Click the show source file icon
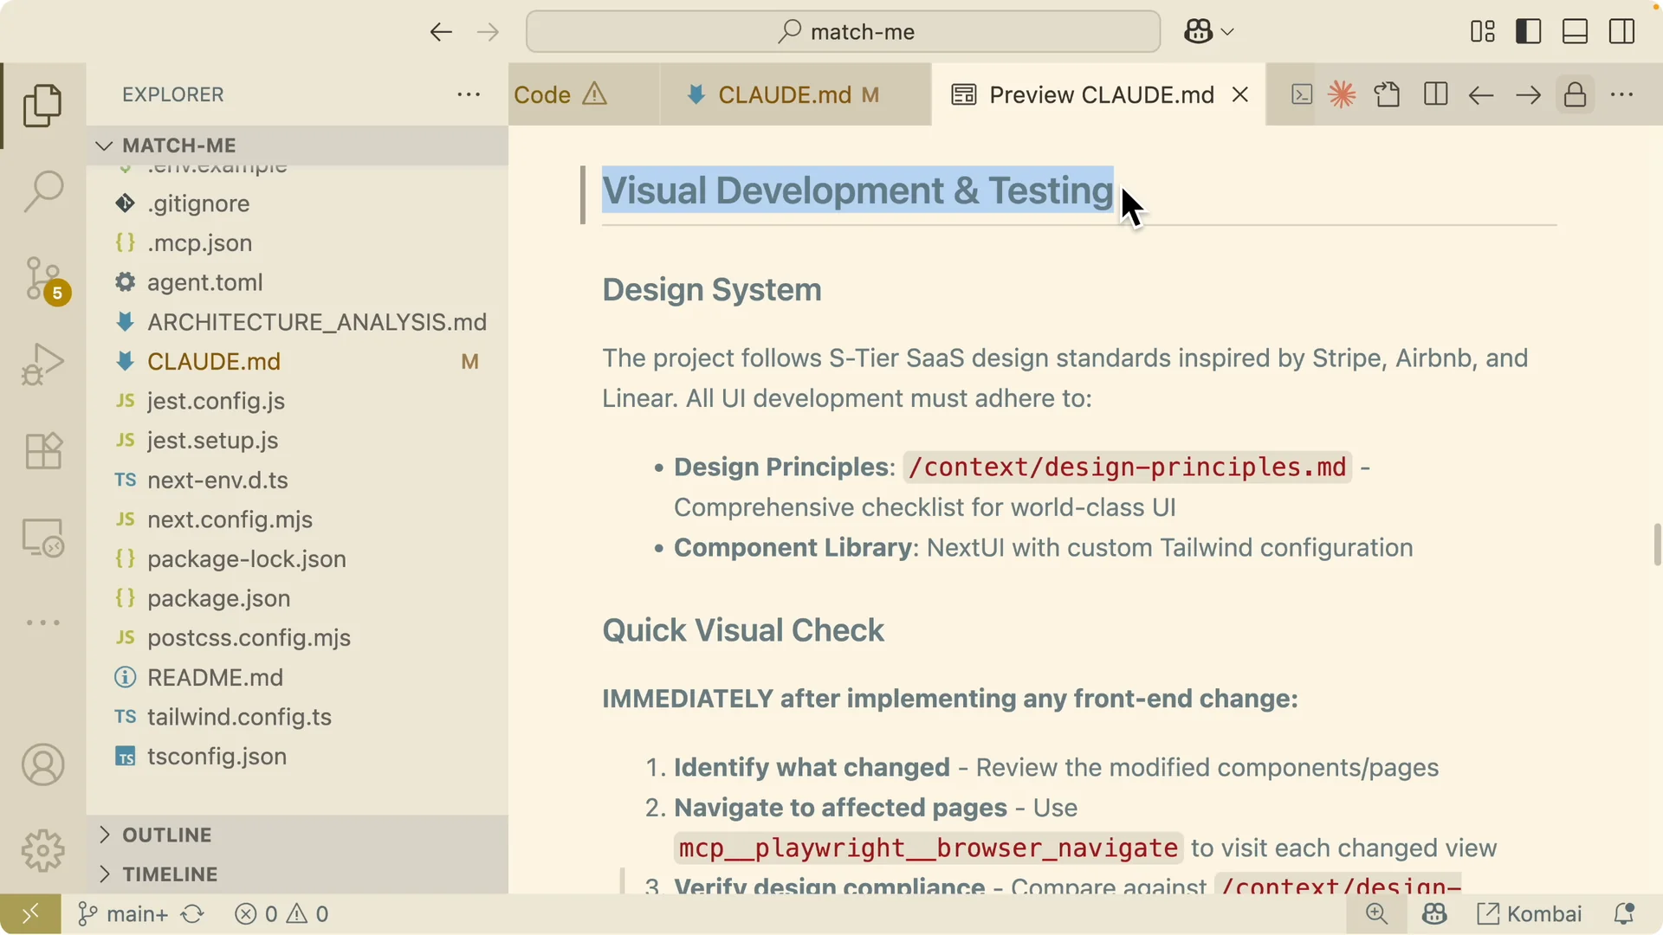The height and width of the screenshot is (935, 1663). (1388, 94)
